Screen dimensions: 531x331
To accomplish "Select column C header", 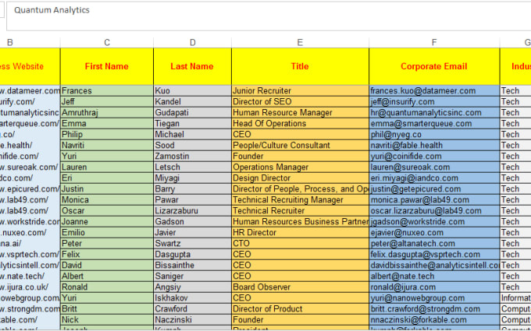I will click(x=107, y=43).
